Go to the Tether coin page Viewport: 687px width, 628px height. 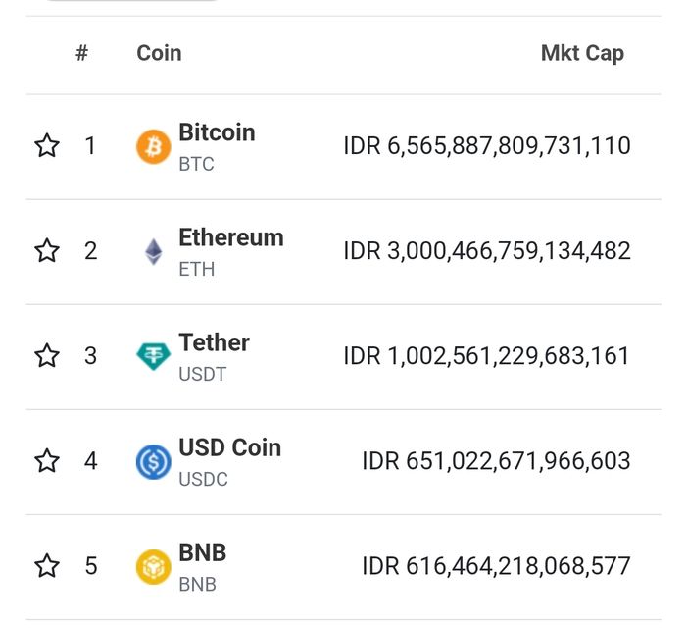[x=214, y=343]
